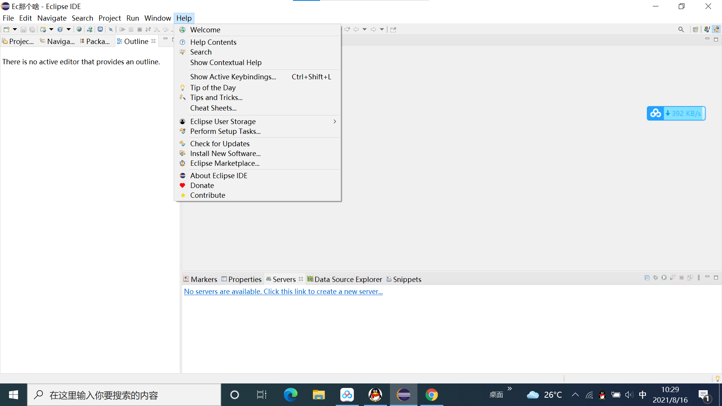
Task: Open the Servers view kebab menu
Action: tap(699, 278)
